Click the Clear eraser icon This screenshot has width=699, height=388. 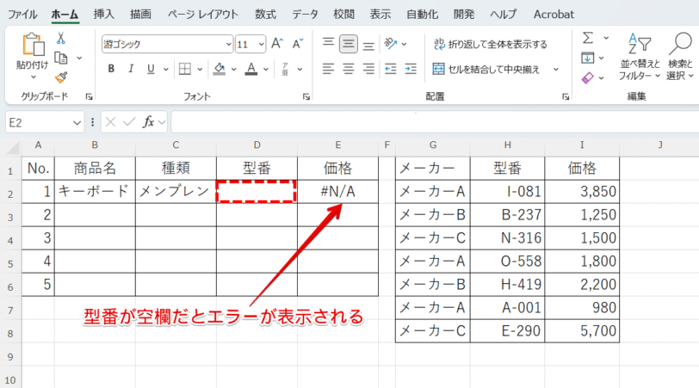point(588,78)
